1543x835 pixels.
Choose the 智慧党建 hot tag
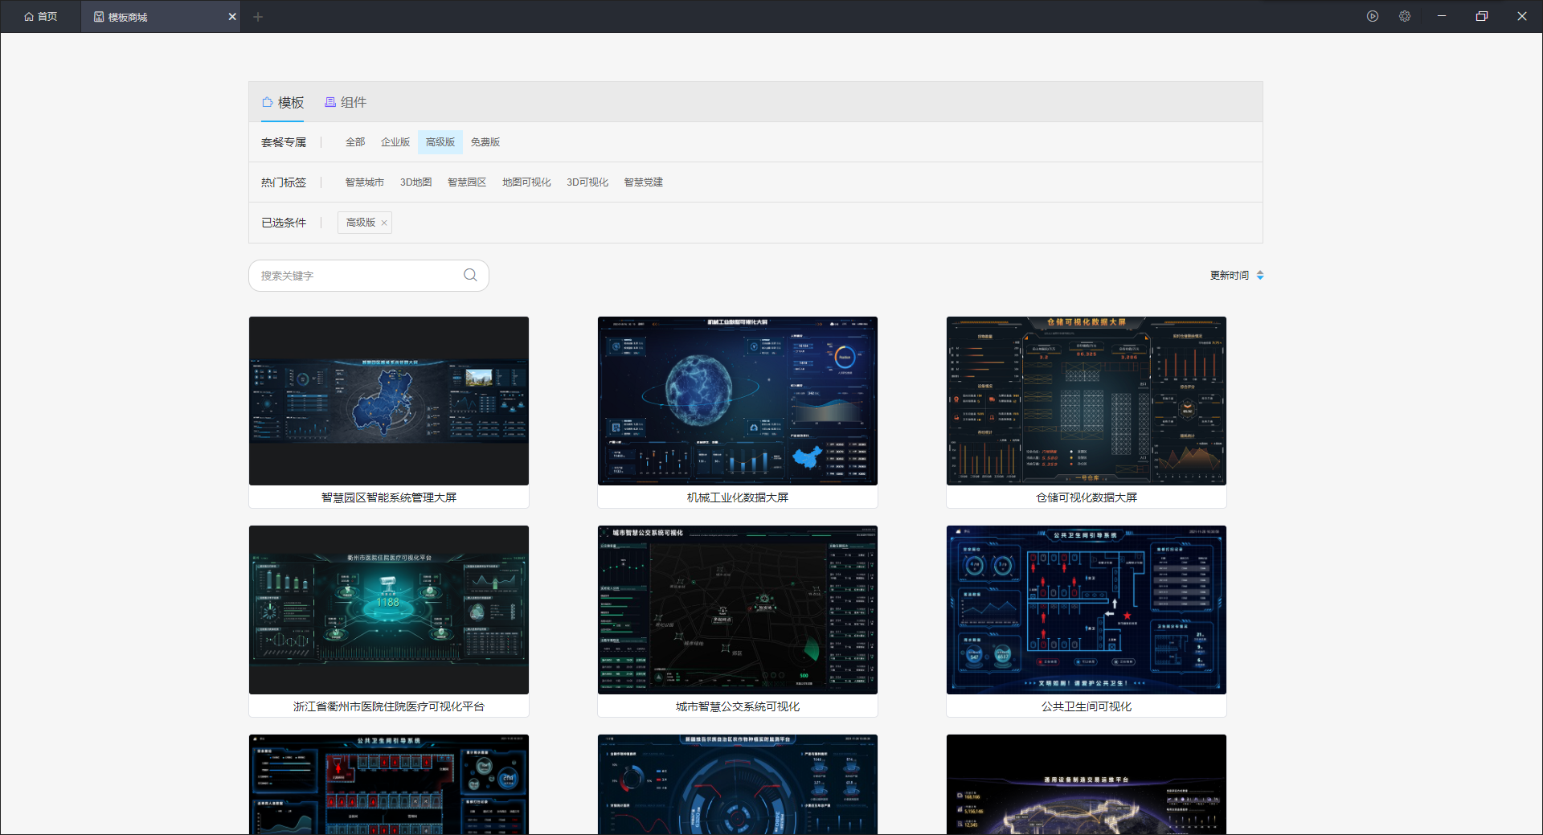[644, 182]
